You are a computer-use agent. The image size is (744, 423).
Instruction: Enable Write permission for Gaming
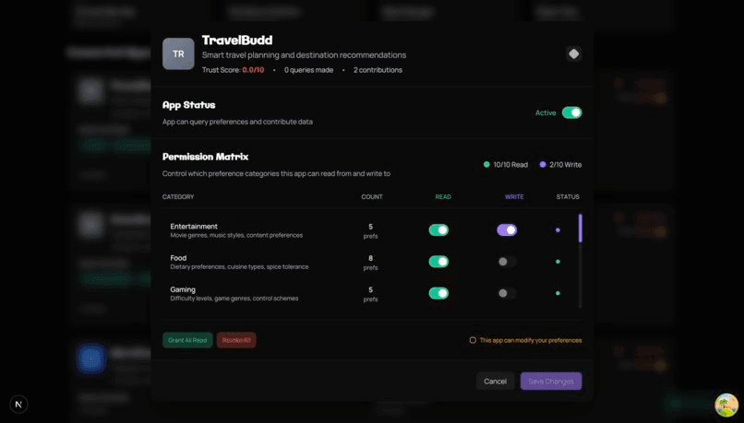[x=507, y=293]
